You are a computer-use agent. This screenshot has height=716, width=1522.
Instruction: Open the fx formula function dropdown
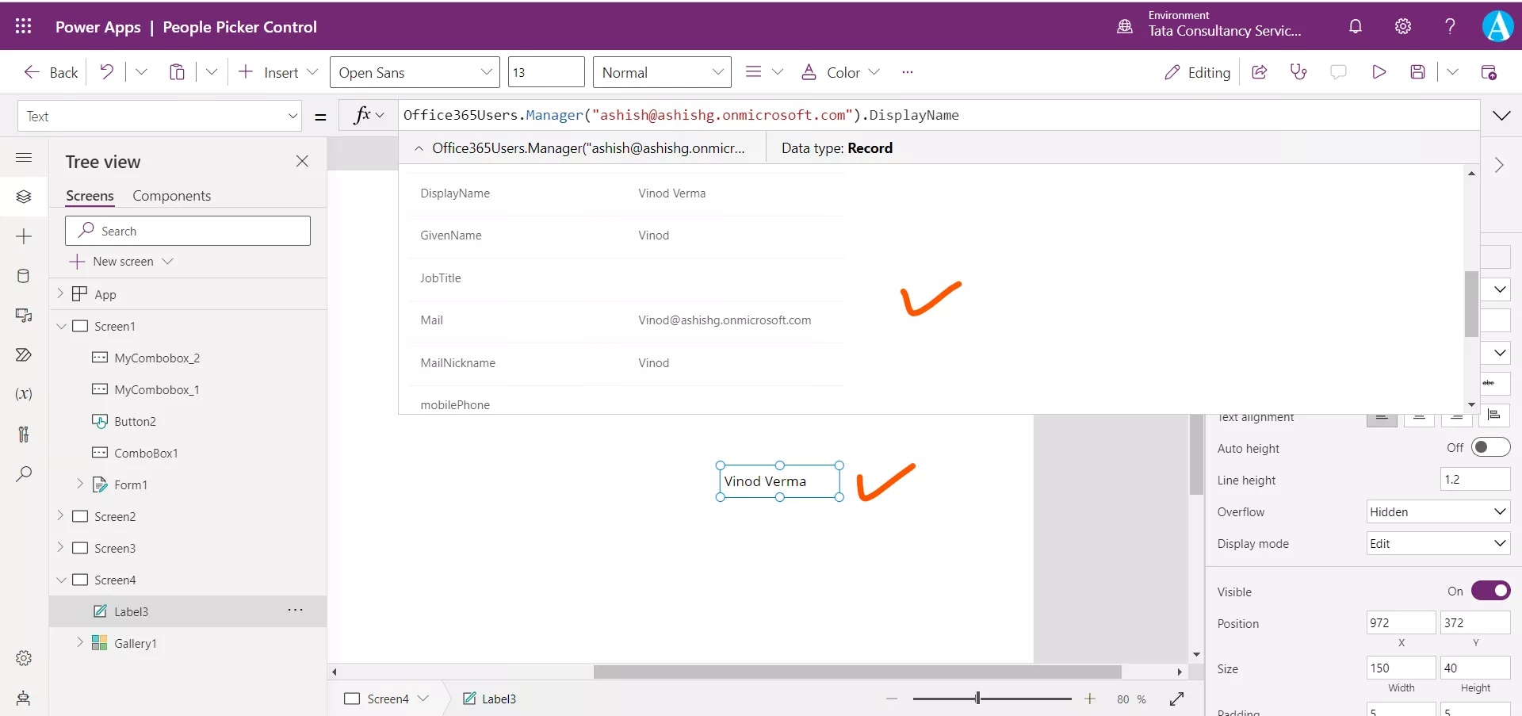click(369, 115)
